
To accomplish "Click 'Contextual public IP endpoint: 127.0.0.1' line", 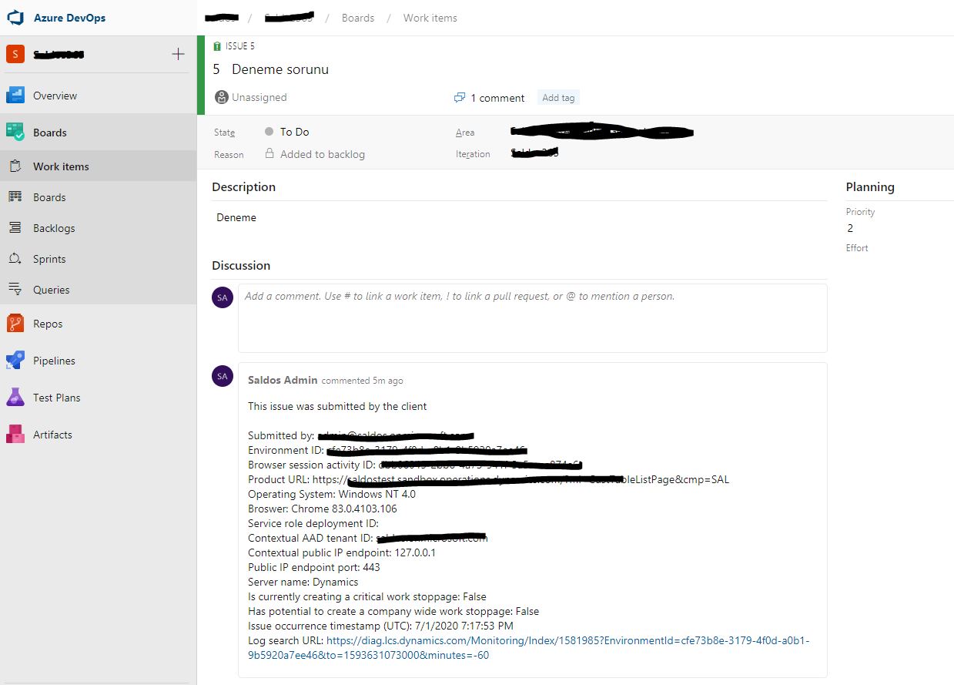I will (x=342, y=552).
